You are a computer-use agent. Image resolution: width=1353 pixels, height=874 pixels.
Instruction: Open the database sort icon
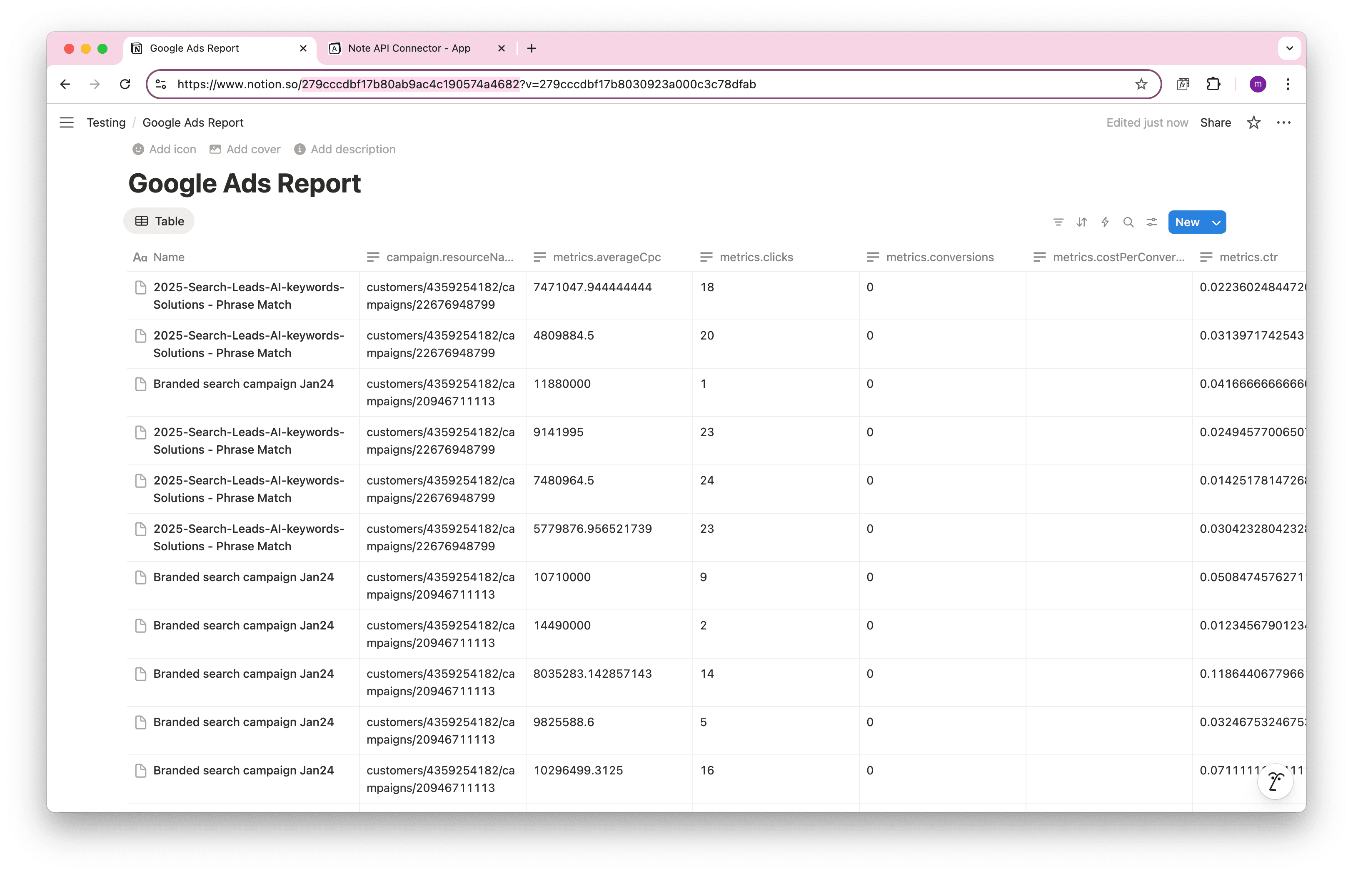pos(1082,222)
